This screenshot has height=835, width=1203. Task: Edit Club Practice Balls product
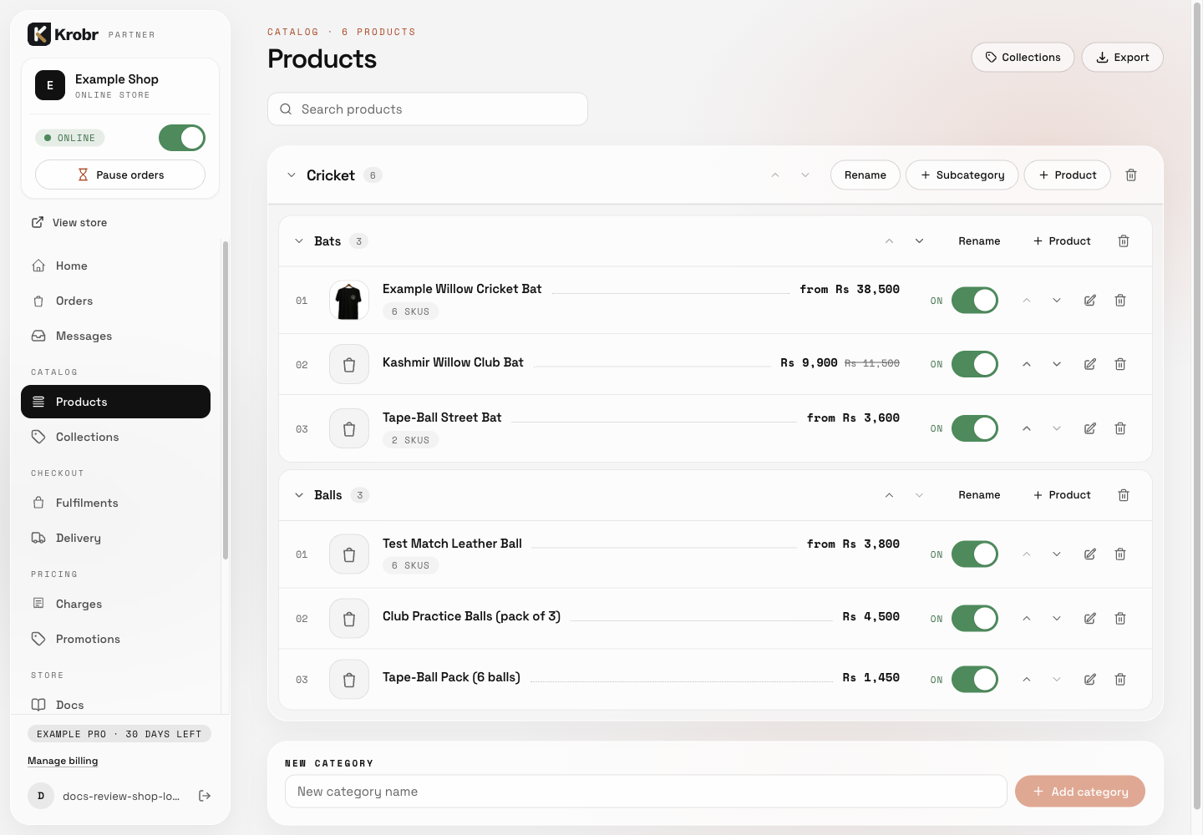(1090, 619)
